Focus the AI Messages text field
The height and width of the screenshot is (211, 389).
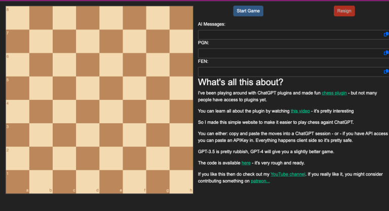(x=290, y=34)
